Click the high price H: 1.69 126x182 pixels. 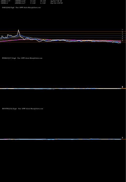click(43, 1)
